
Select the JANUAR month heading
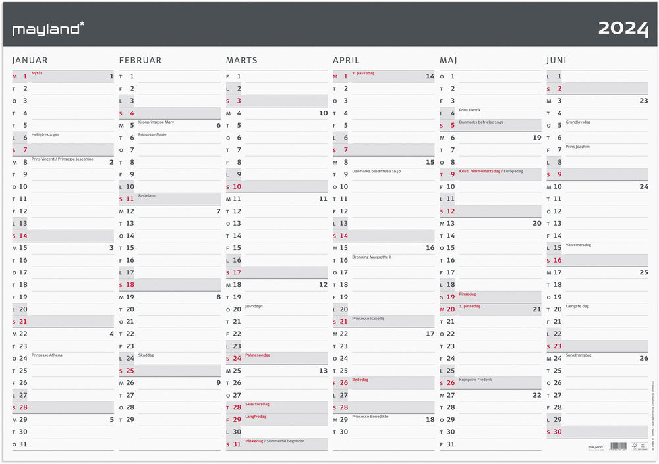tap(30, 60)
